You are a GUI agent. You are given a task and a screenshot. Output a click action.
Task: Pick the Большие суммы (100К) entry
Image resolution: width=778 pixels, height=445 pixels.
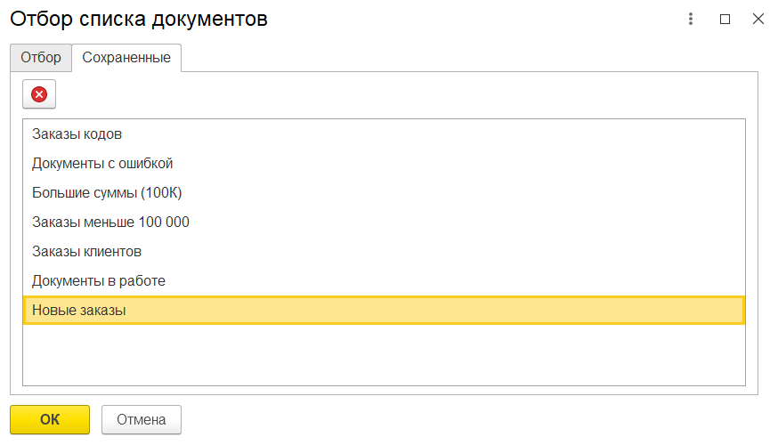pos(384,192)
